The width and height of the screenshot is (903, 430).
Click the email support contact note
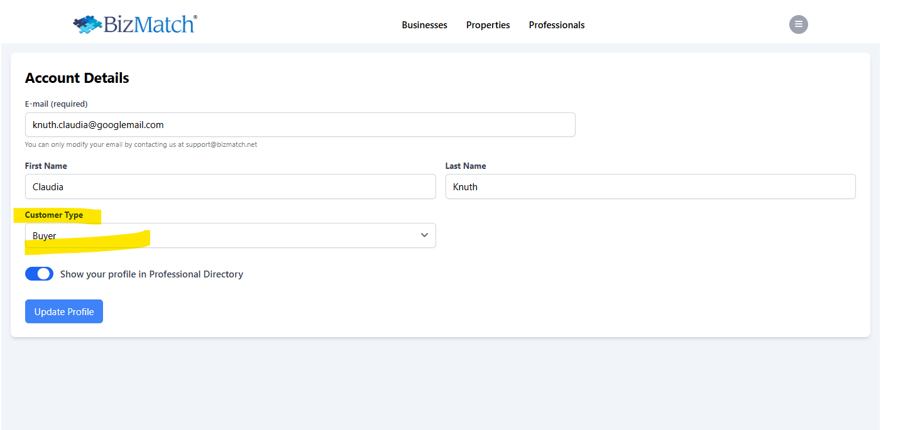141,144
